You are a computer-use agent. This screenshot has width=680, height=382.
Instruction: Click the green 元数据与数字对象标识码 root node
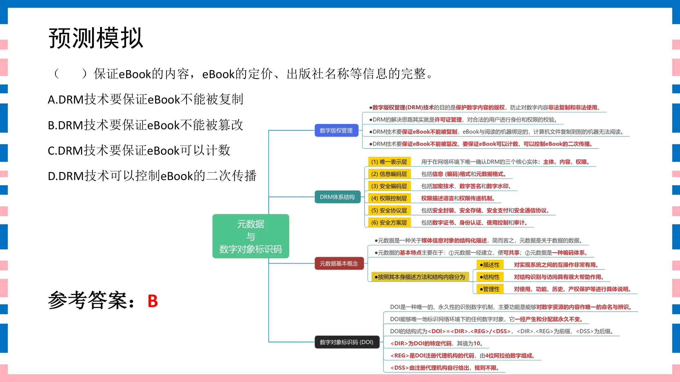point(250,236)
